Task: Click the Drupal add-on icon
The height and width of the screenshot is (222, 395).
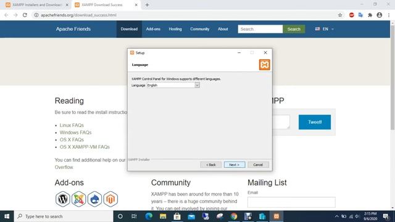Action: (94, 199)
